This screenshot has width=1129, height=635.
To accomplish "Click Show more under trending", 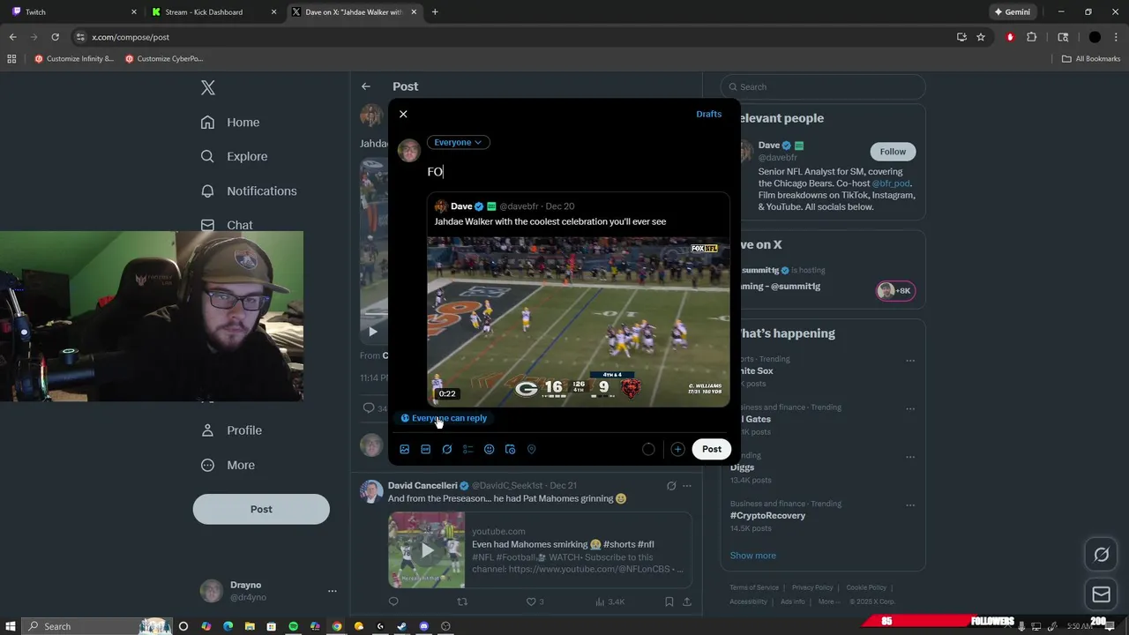I will click(x=752, y=556).
